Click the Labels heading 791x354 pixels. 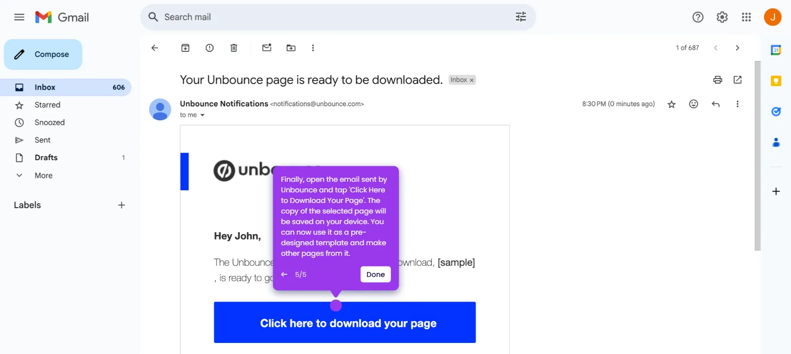27,205
